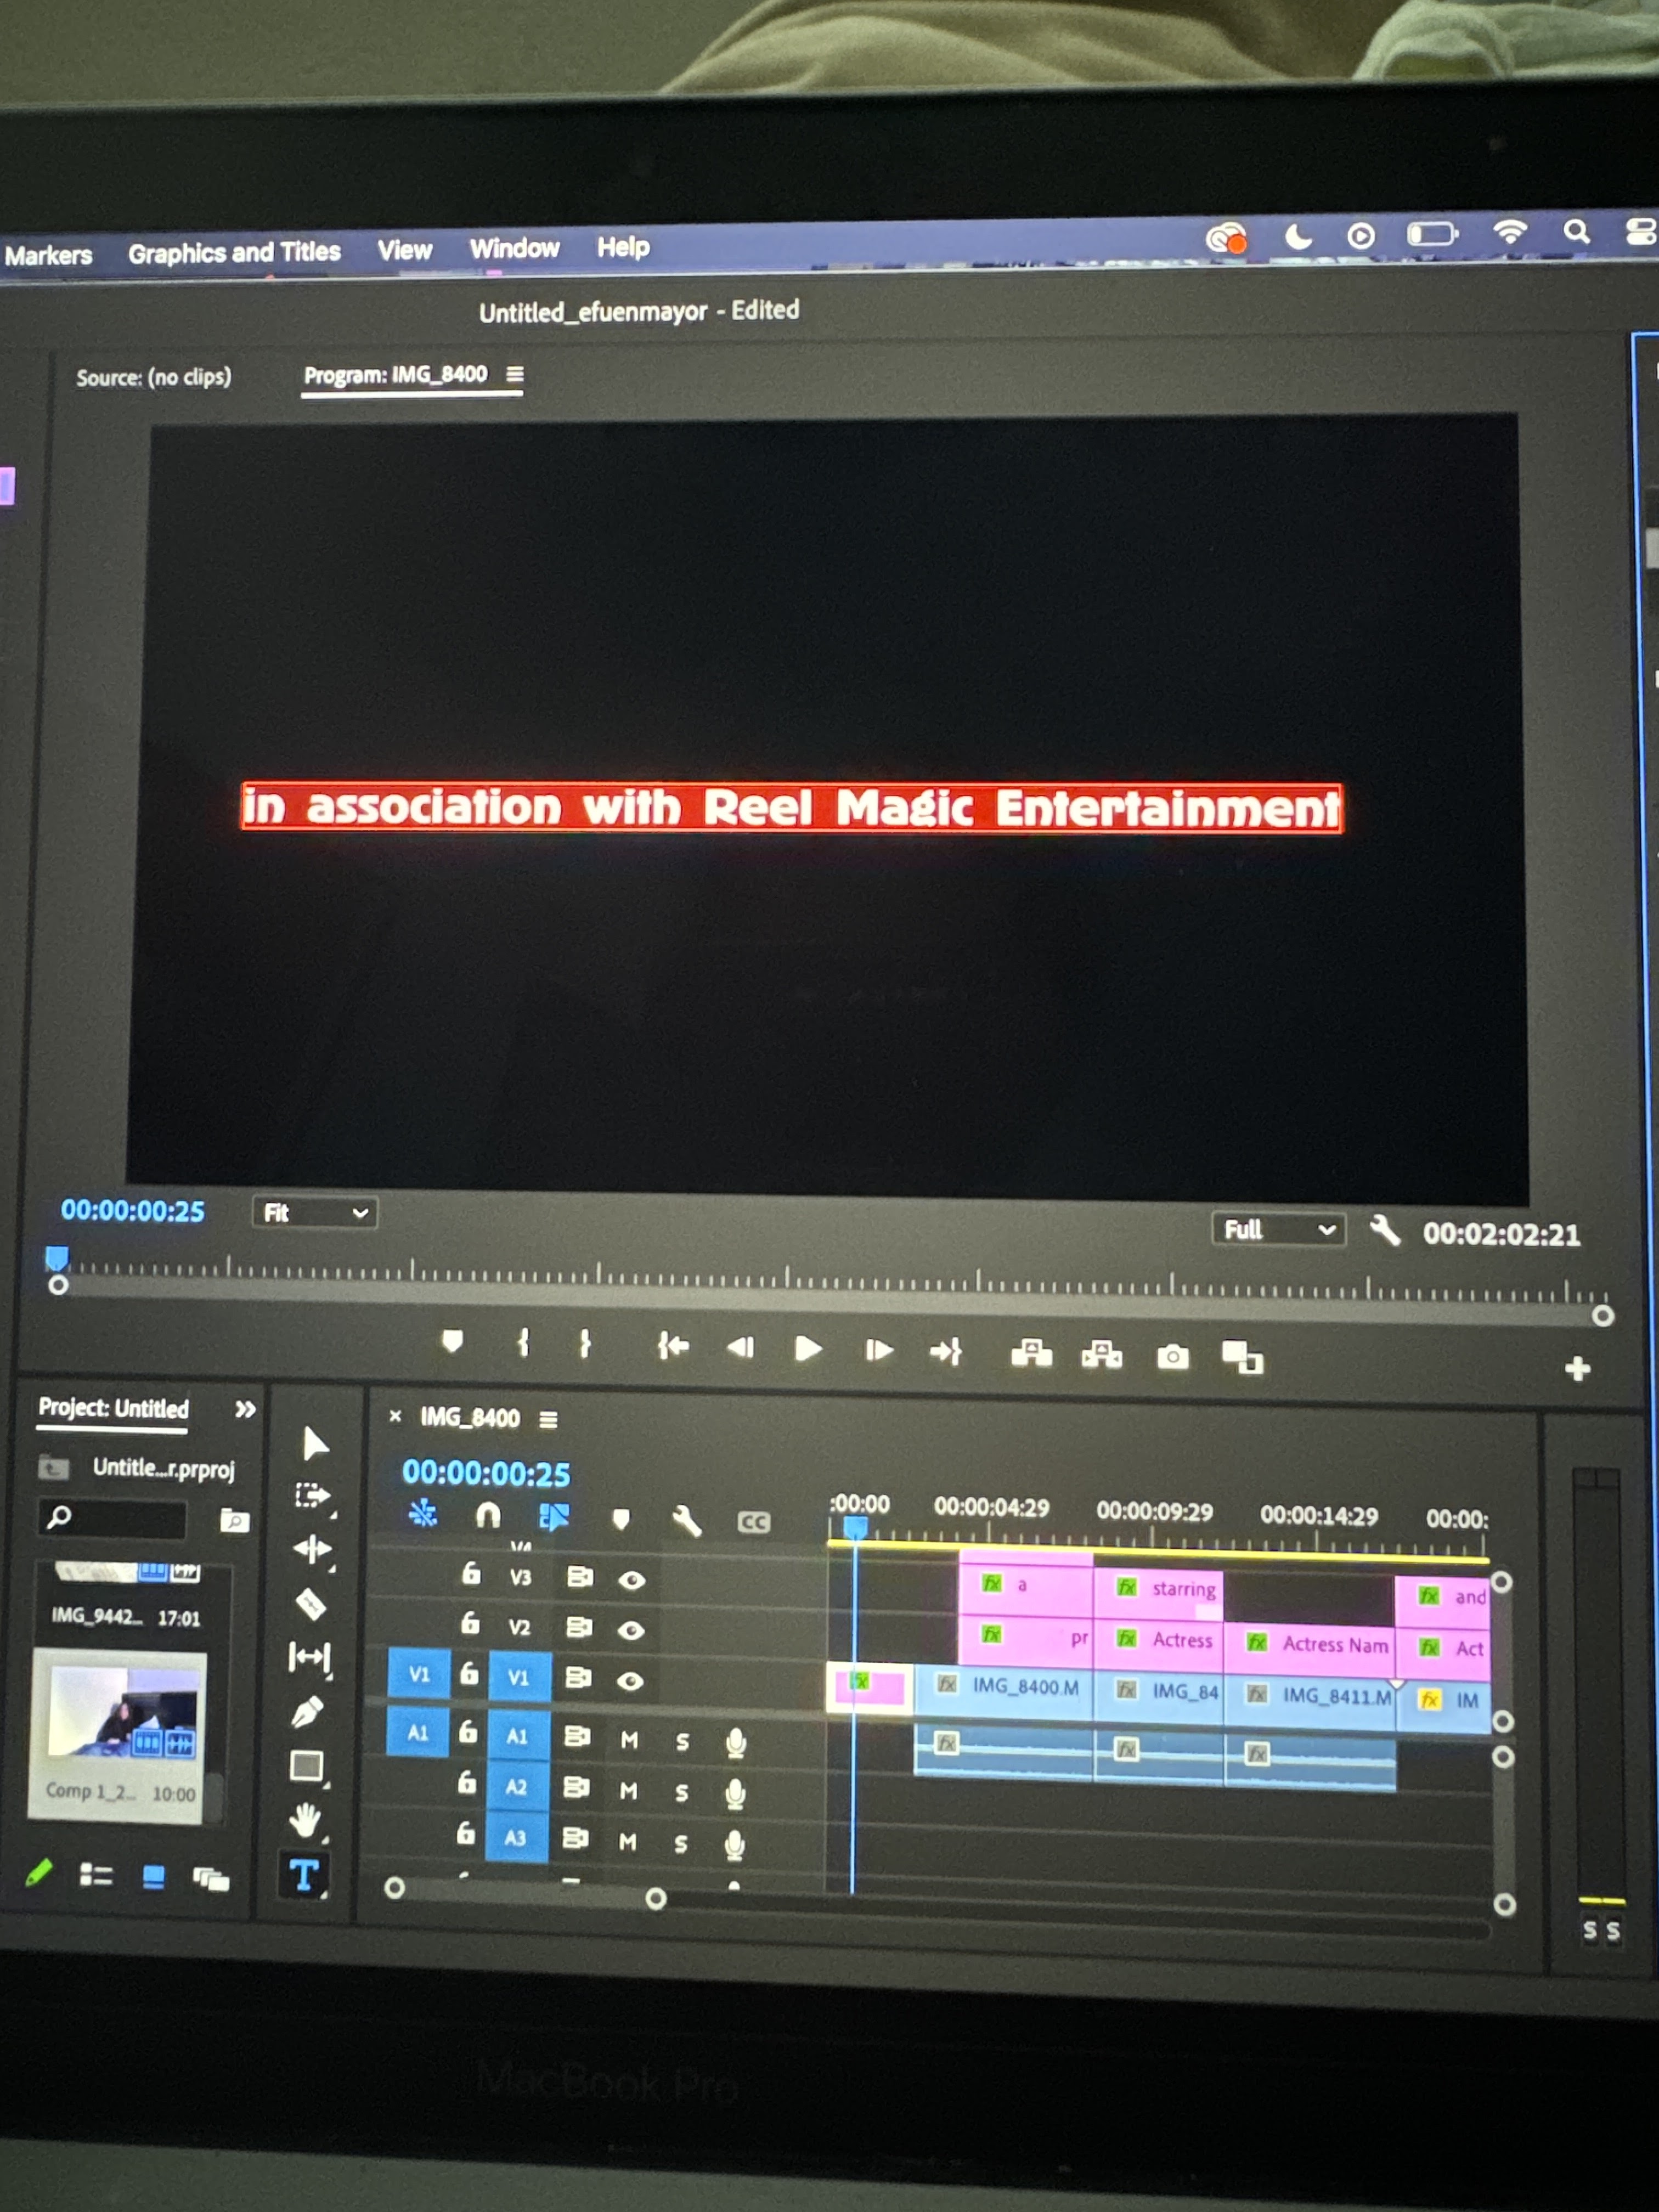
Task: Open the Help menu
Action: [x=623, y=247]
